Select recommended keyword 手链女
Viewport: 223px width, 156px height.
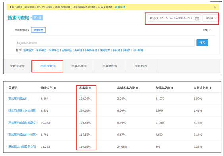pyautogui.click(x=127, y=50)
